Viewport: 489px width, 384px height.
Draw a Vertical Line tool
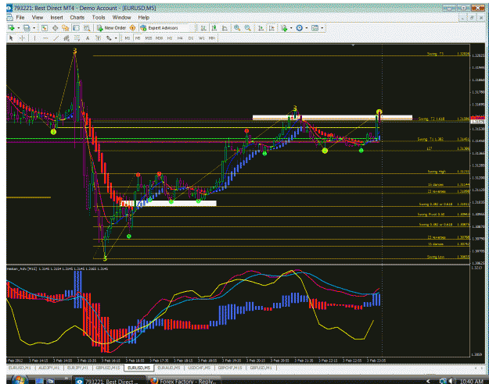(x=34, y=38)
